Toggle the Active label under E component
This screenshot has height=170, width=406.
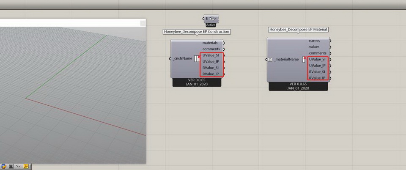pos(211,25)
